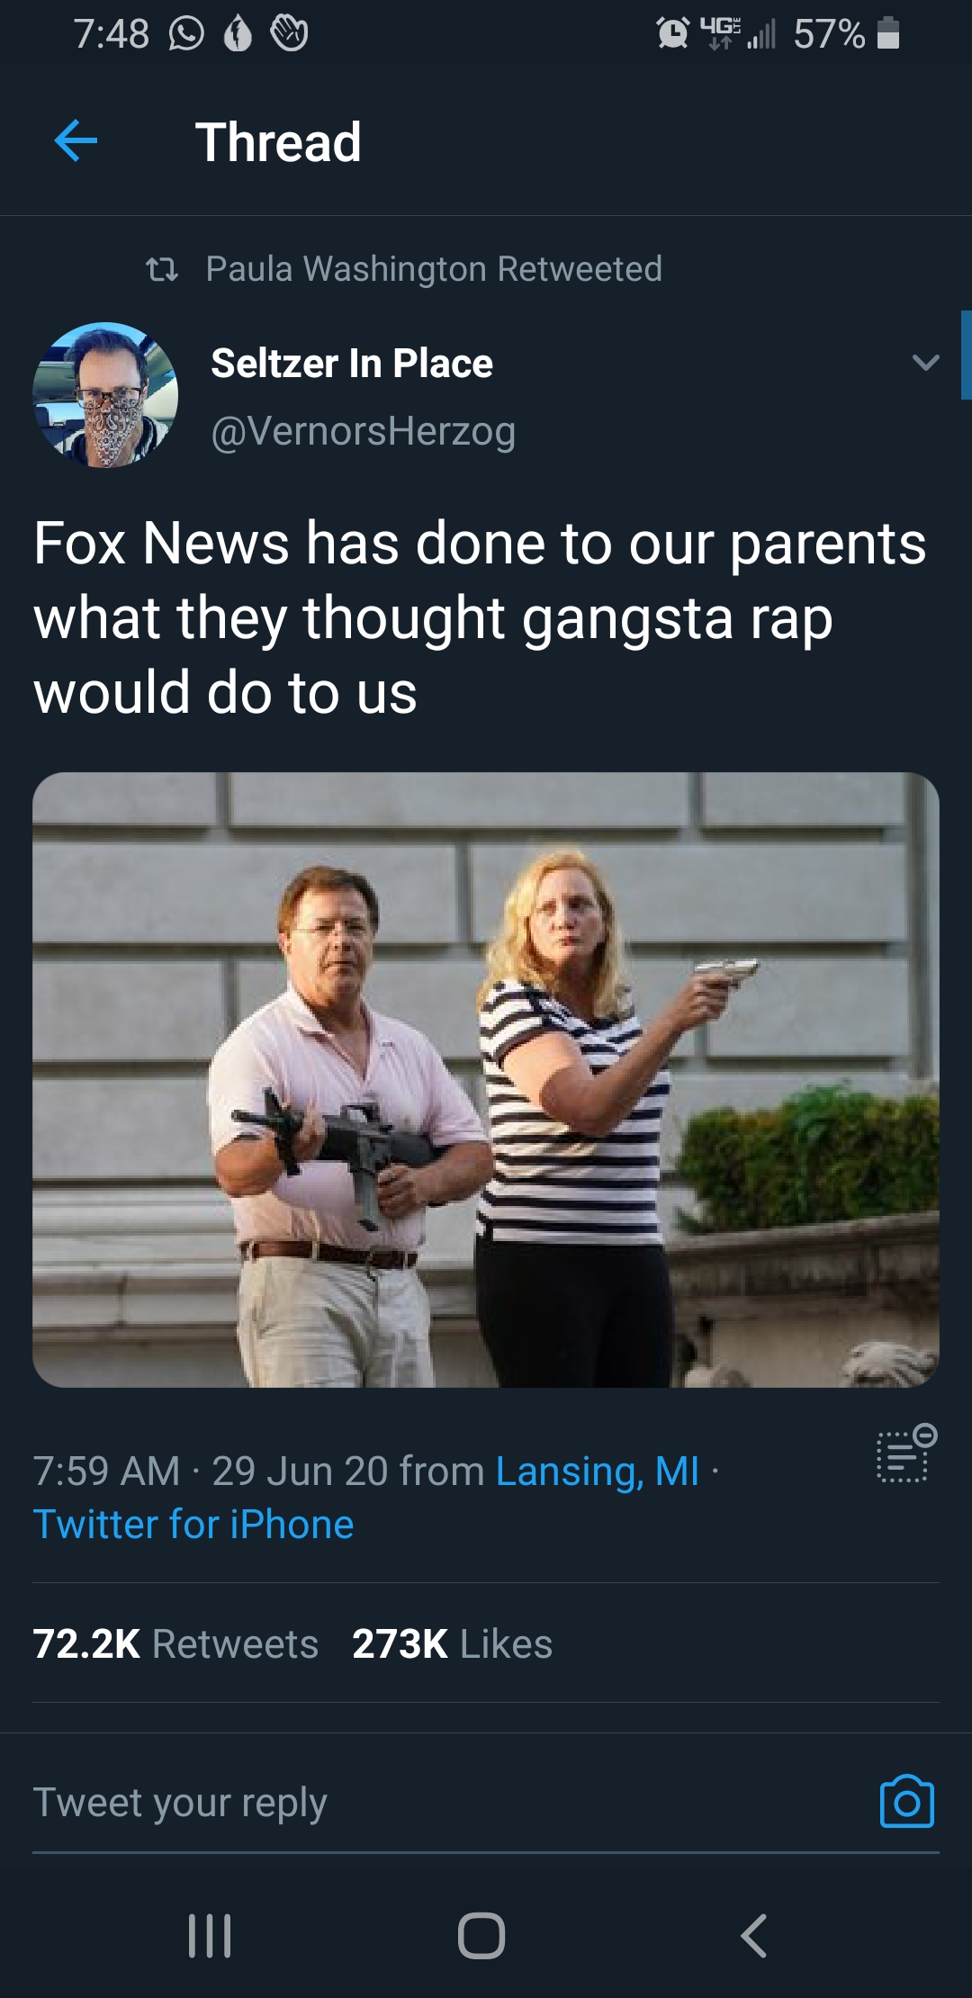
Task: Open the @VernorsHerzog handle
Action: tap(363, 431)
